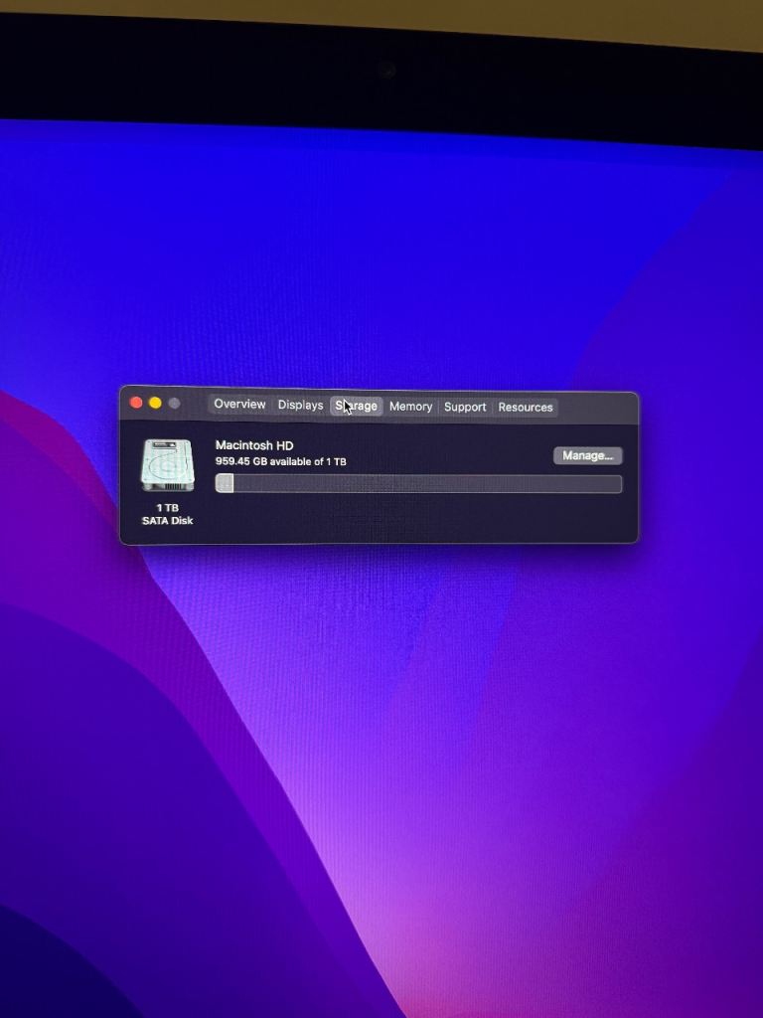The height and width of the screenshot is (1018, 763).
Task: Click the Macintosh HD volume name
Action: 254,445
